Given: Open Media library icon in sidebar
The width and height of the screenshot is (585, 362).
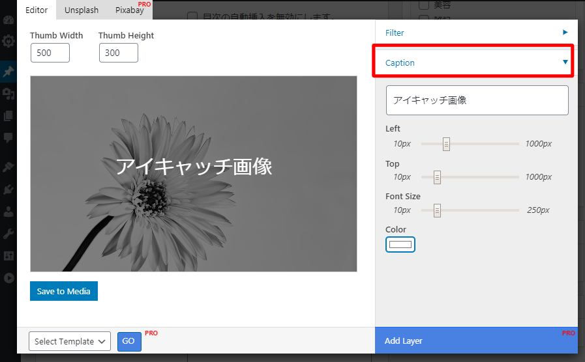Looking at the screenshot, I should tap(8, 94).
